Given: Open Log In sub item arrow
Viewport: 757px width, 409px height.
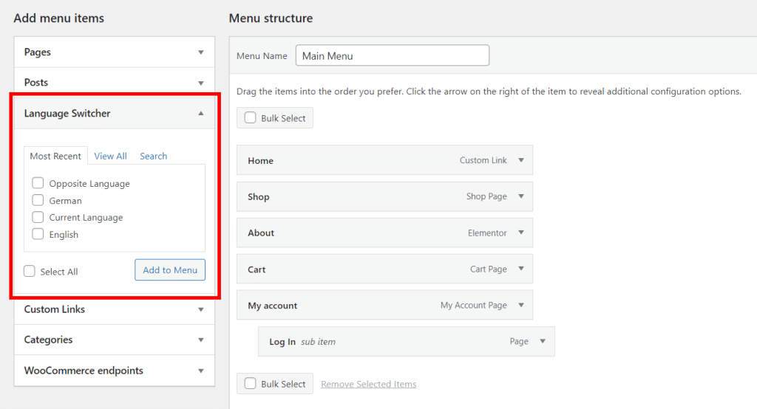Looking at the screenshot, I should pos(543,341).
